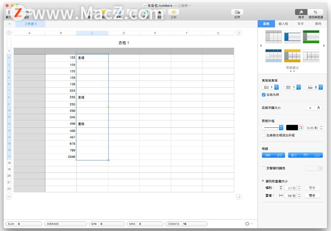This screenshot has height=231, width=331.
Task: Open document title dropdown chevron
Action: point(190,5)
